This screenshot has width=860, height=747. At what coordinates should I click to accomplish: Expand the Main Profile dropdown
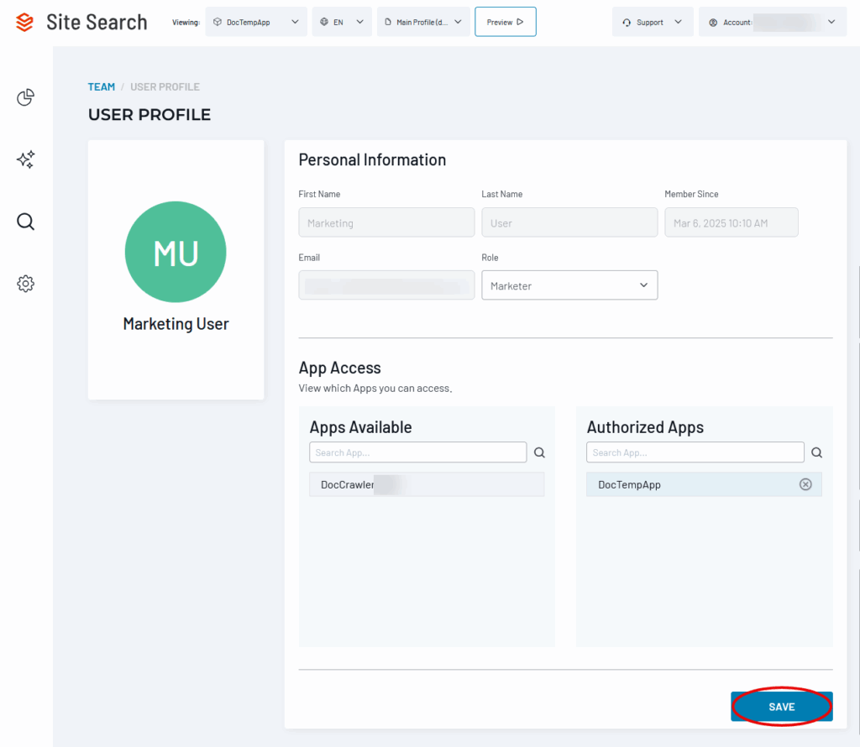point(423,23)
